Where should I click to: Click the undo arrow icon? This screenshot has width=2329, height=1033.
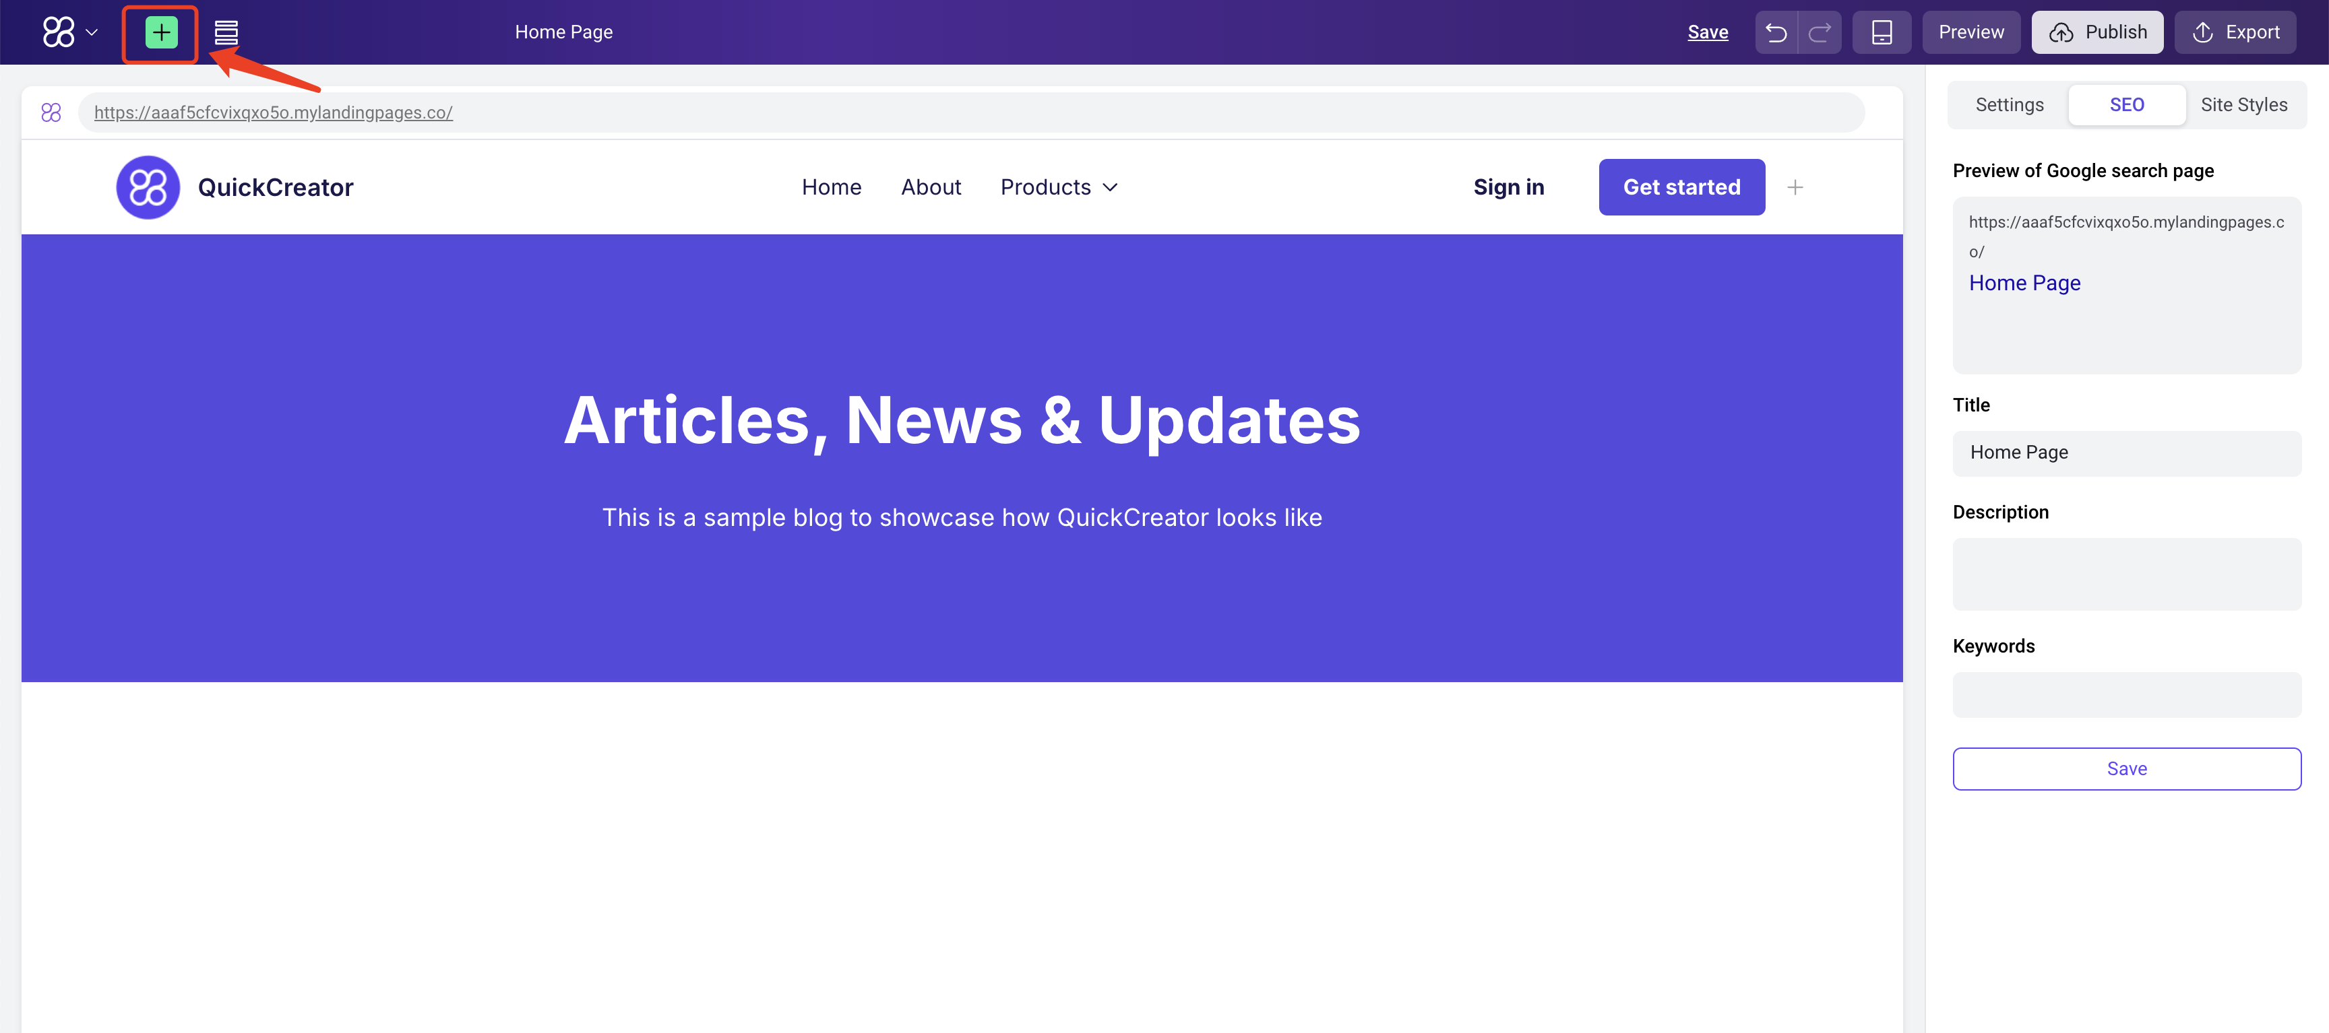pyautogui.click(x=1776, y=31)
